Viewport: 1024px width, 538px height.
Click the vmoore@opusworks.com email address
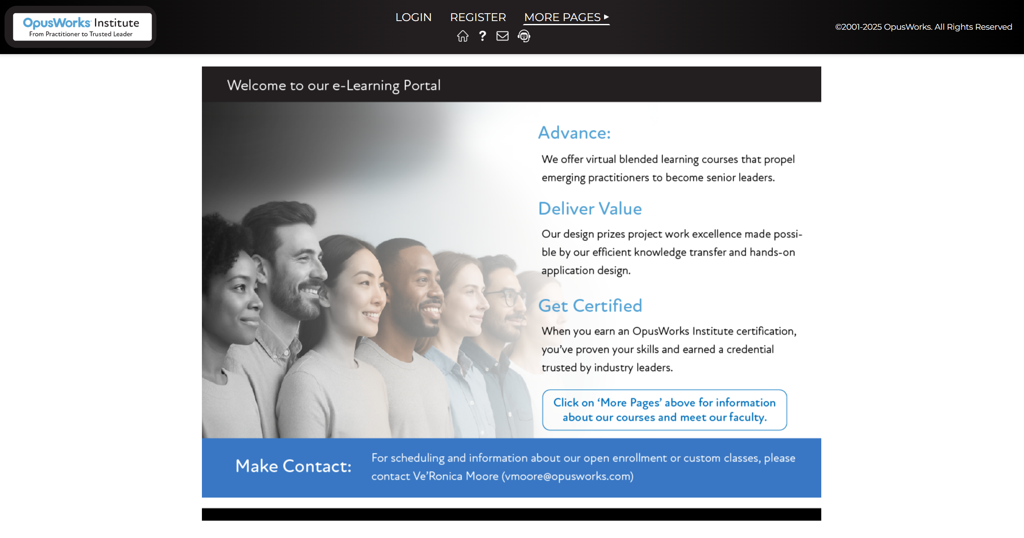(x=567, y=476)
